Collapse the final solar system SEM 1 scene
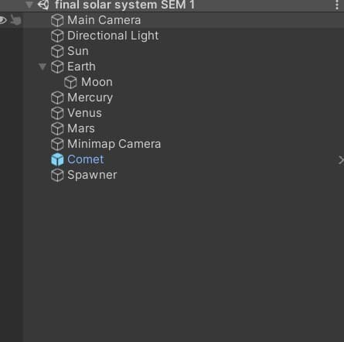Viewport: 344px width, 342px height. (29, 5)
